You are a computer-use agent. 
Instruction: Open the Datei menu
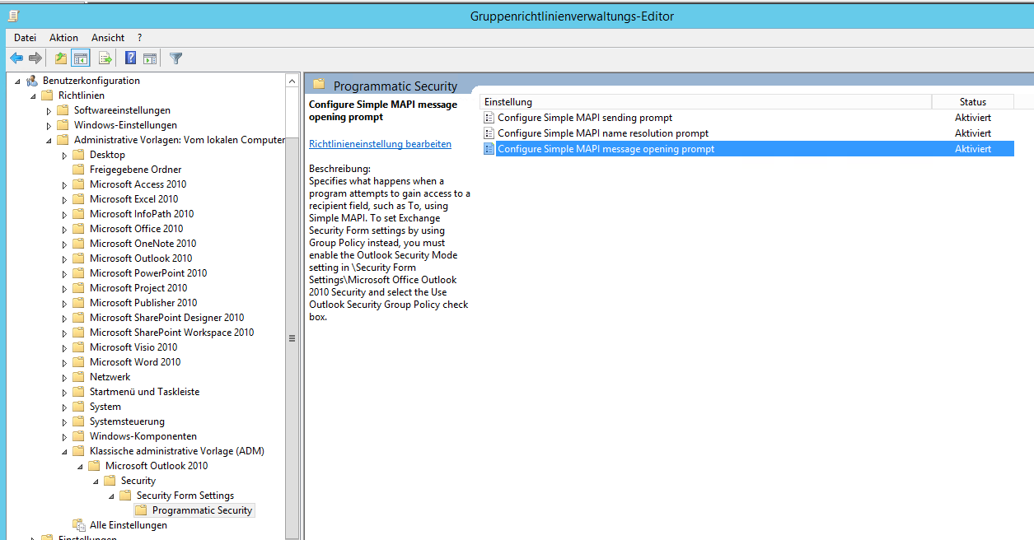click(25, 38)
